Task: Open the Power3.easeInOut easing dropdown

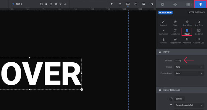Action: coord(189,105)
